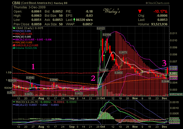Click the EPS value -0.03
This screenshot has width=183, height=129.
pos(89,16)
